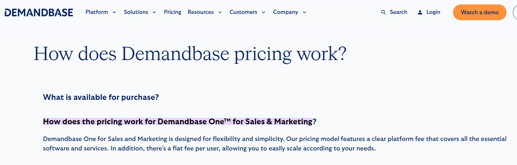The width and height of the screenshot is (517, 165).
Task: Click the "How does Demandbase pricing work?" heading
Action: click(190, 54)
